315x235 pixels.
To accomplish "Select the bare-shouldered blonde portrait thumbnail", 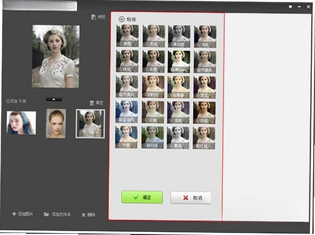I will pos(56,123).
